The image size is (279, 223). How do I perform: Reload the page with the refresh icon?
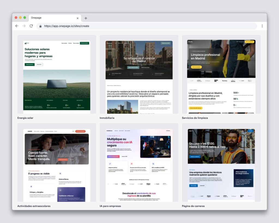(x=31, y=26)
